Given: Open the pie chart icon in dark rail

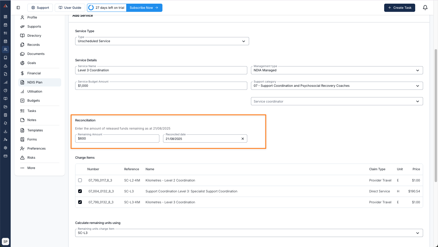Looking at the screenshot, I should (x=5, y=90).
